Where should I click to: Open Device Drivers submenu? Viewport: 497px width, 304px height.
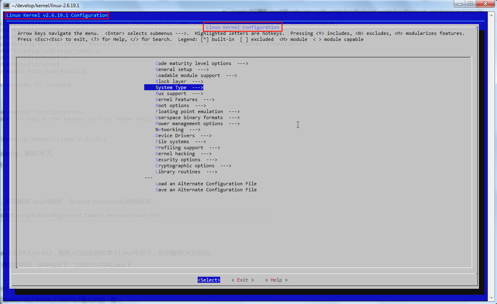(184, 136)
